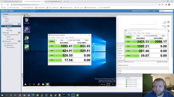The height and width of the screenshot is (97, 174).
Task: Open File Explorer in the VM taskbar
Action: coord(43,84)
